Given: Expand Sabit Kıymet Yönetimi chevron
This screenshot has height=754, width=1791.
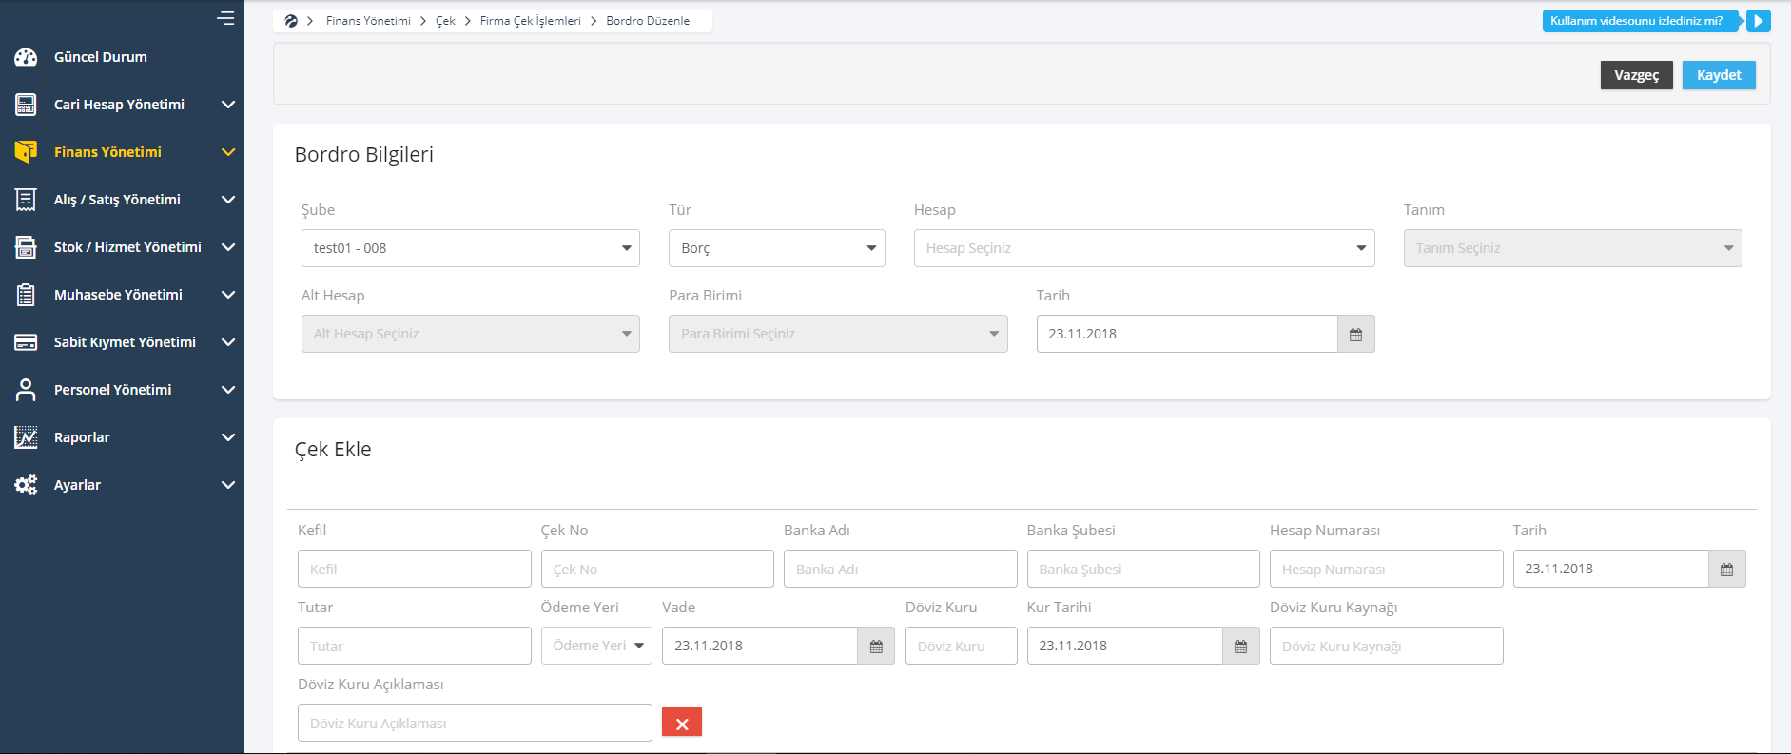Looking at the screenshot, I should point(228,342).
